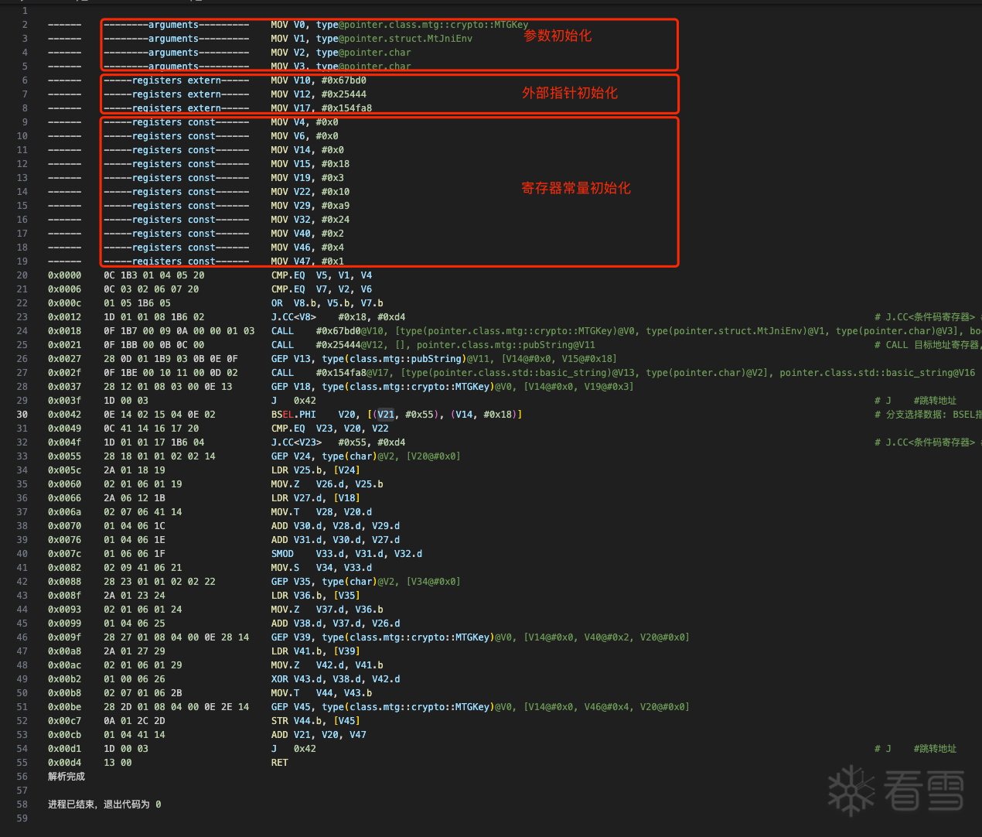Select line number 30 in the gutter

click(x=22, y=415)
